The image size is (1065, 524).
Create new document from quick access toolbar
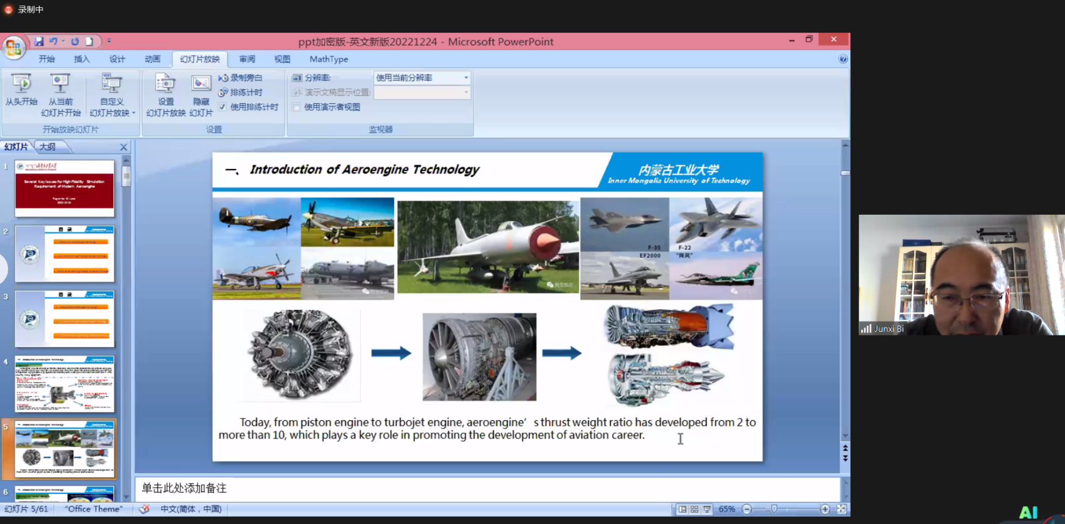pos(89,41)
